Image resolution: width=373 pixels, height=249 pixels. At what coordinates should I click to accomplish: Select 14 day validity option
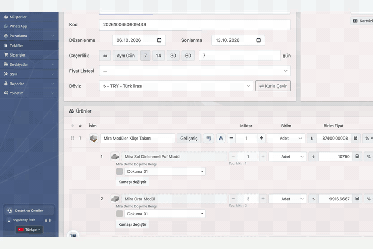tap(159, 56)
